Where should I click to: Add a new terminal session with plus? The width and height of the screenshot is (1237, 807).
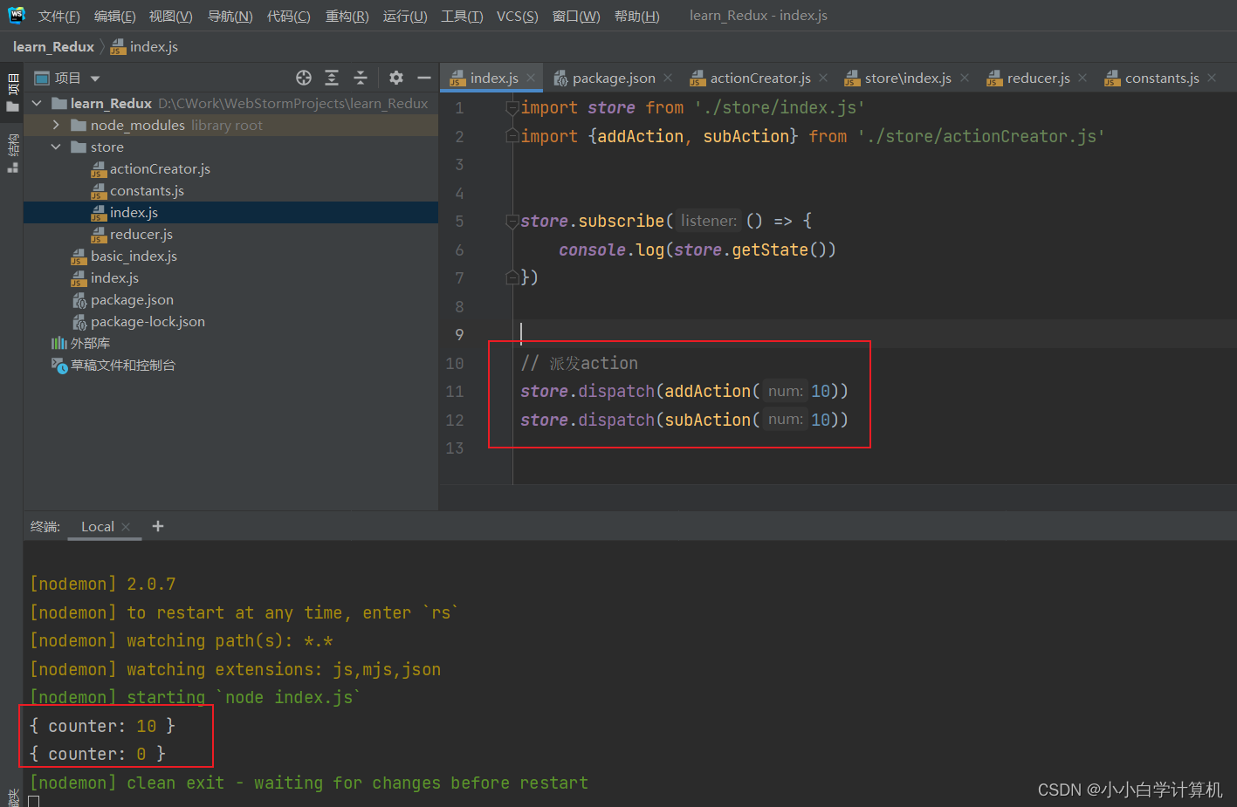(158, 526)
